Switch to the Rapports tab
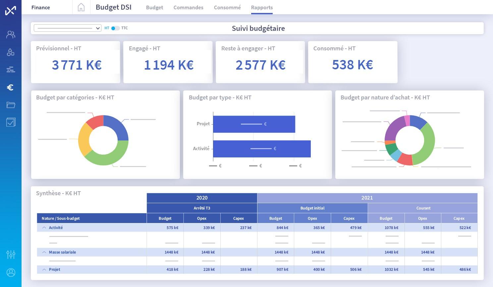Viewport: 493px width, 287px height. [262, 7]
